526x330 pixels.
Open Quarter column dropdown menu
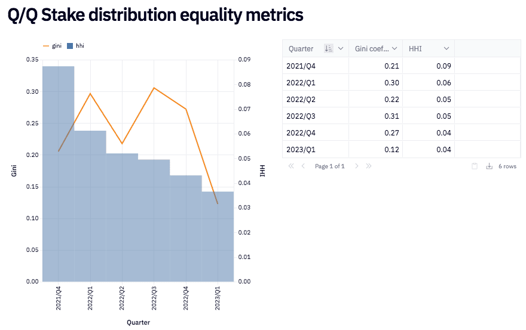(341, 48)
